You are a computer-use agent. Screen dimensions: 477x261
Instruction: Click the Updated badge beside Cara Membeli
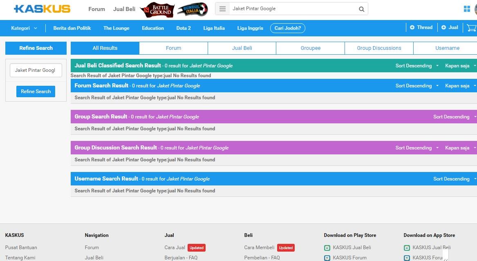click(x=286, y=248)
